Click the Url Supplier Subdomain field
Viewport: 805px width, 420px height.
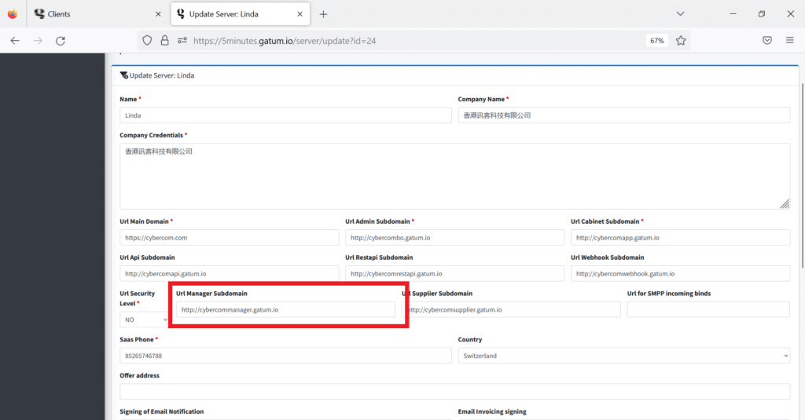[511, 309]
